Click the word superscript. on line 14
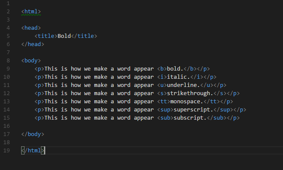Viewport: 283px width, 170px height. (193, 110)
